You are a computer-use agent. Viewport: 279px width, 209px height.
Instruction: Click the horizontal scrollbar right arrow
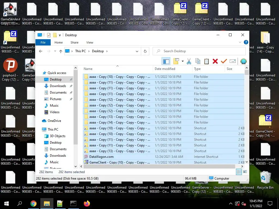pyautogui.click(x=242, y=167)
